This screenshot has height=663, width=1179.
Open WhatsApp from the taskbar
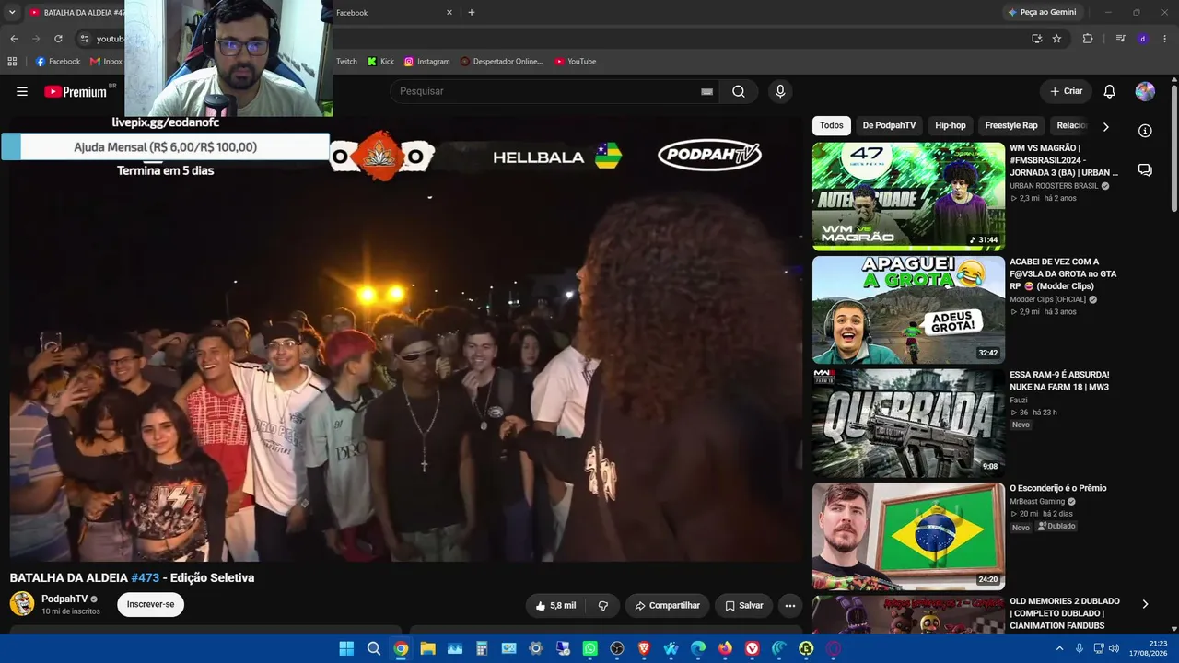590,648
